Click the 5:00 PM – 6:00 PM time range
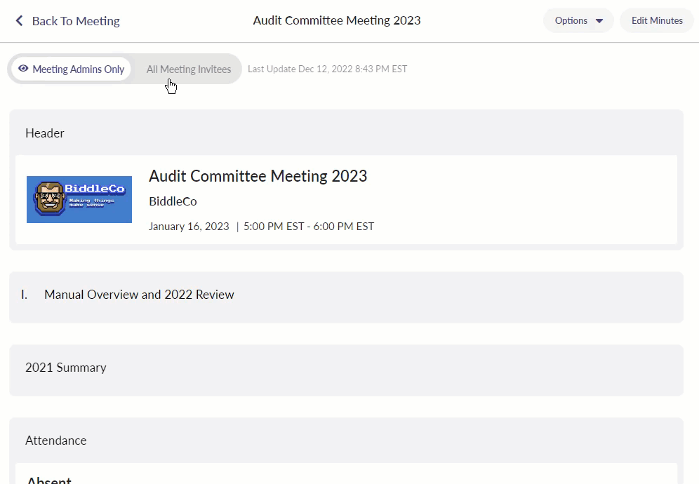 309,227
